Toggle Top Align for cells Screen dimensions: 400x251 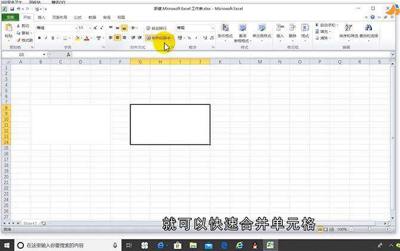coord(111,28)
